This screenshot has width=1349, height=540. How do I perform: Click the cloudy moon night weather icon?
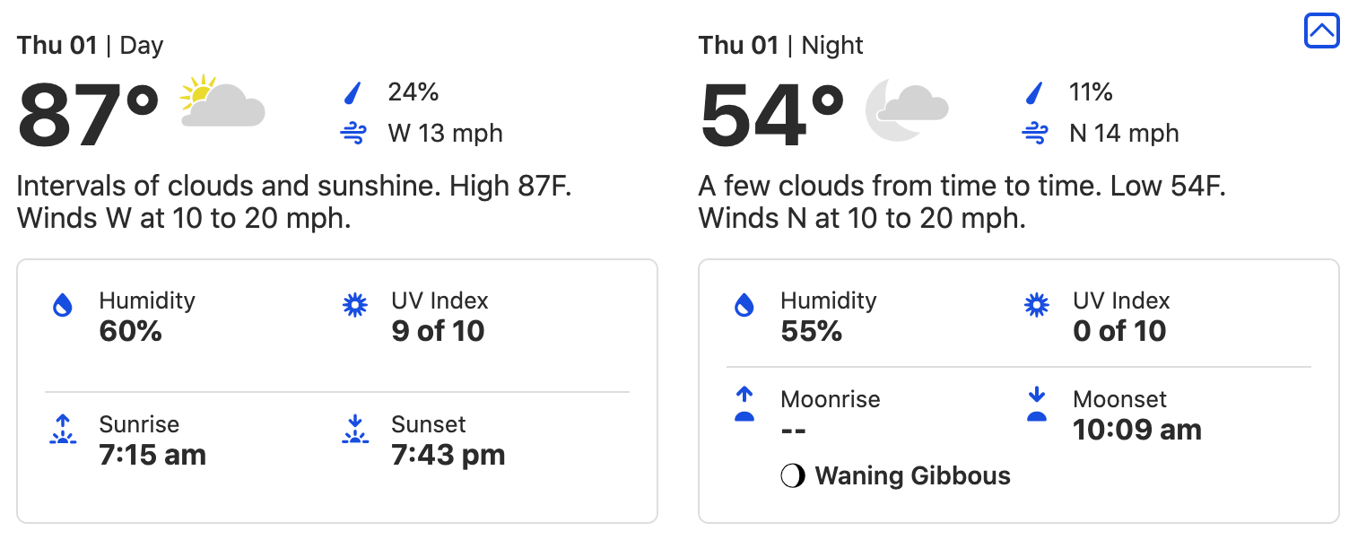906,110
